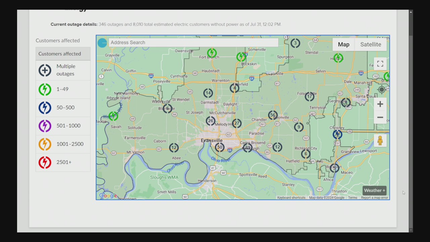Expand the Weather + overlay options
The height and width of the screenshot is (242, 430).
tap(374, 190)
